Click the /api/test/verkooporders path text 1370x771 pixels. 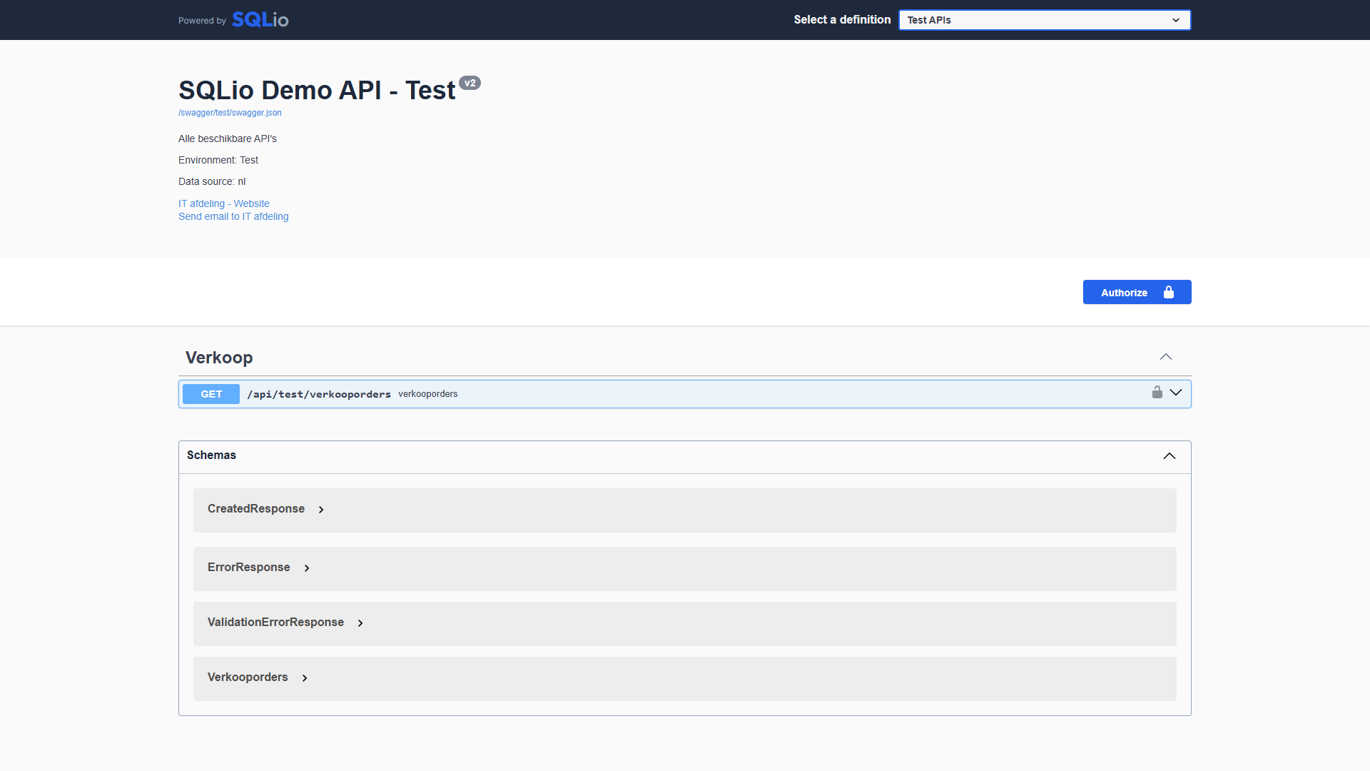(319, 394)
